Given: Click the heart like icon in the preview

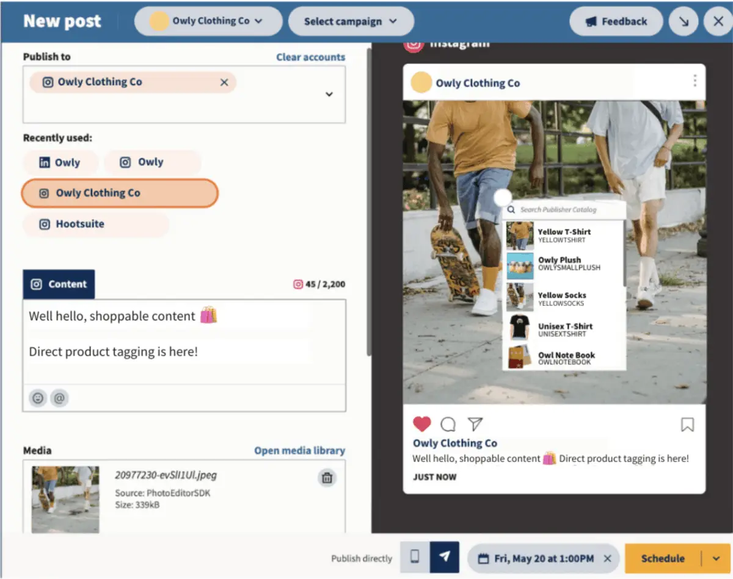Looking at the screenshot, I should [421, 423].
